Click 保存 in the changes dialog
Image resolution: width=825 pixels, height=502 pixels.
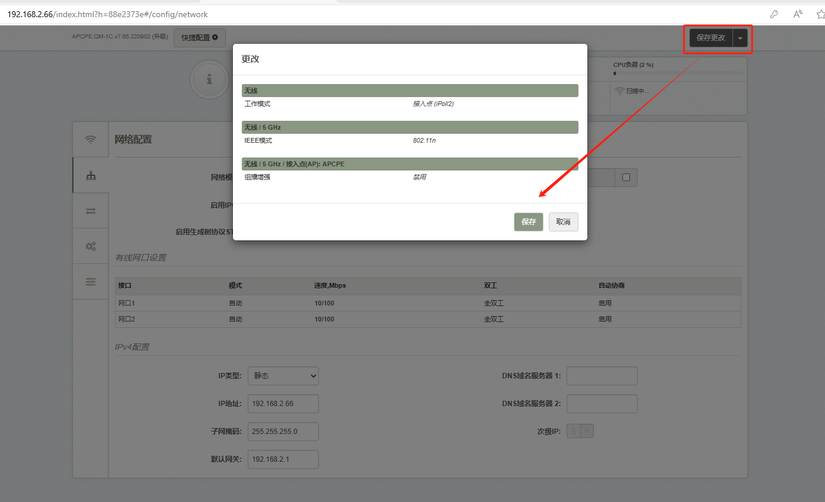528,222
